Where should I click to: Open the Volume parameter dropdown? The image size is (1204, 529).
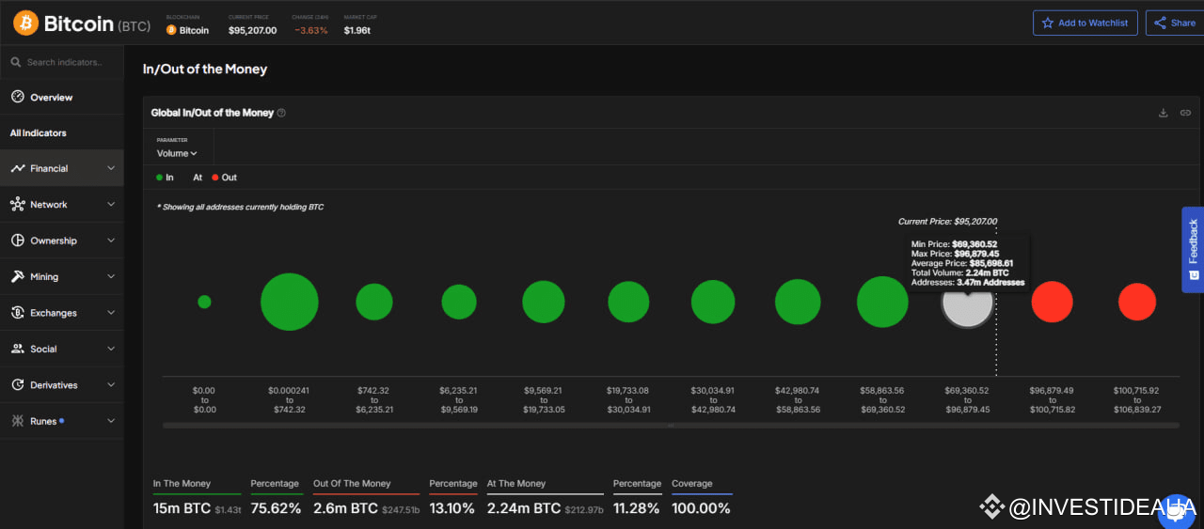(x=177, y=153)
